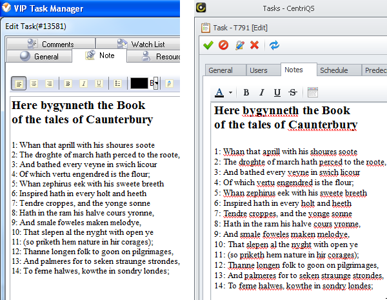Insert a bulleted list in VIP note
387x300 pixels.
(x=117, y=83)
